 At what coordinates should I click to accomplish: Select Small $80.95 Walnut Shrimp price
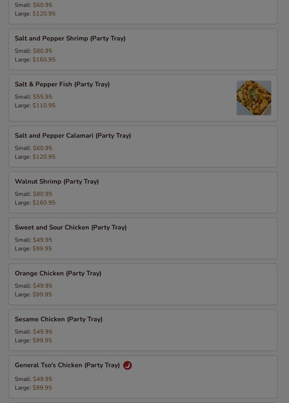pos(33,194)
